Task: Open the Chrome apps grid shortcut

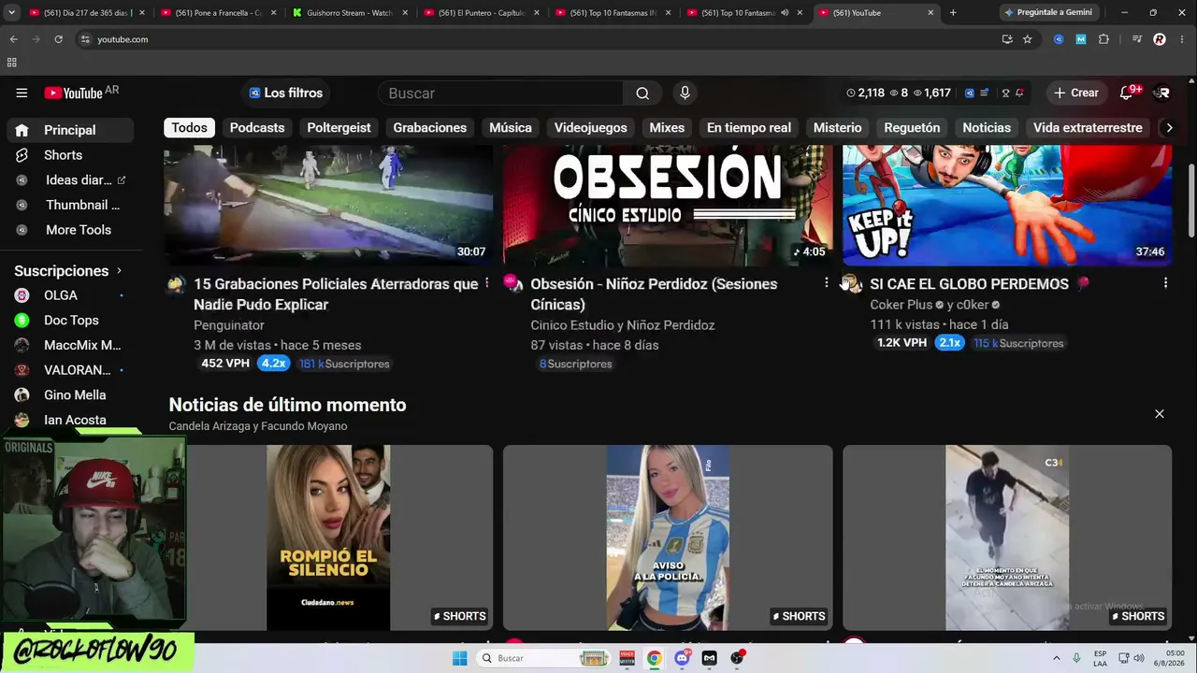Action: (11, 63)
